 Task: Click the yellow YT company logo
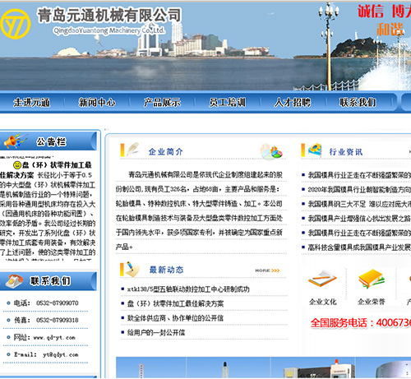[16, 24]
